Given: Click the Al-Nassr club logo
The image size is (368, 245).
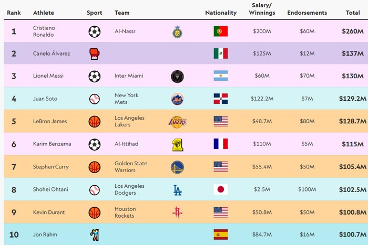Looking at the screenshot, I should pos(177,32).
